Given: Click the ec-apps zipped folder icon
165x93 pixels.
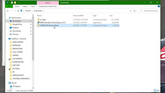Looking at the screenshot, I should coord(38,20).
